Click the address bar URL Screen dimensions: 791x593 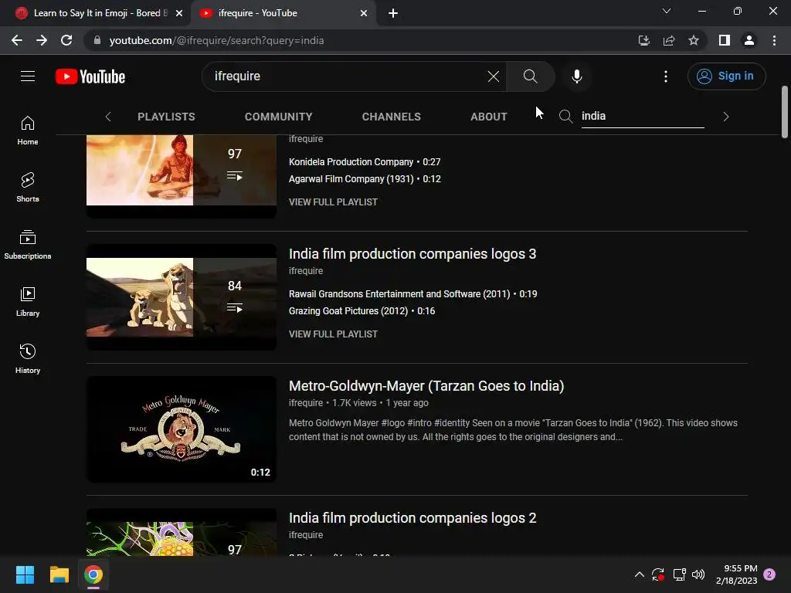[x=216, y=40]
